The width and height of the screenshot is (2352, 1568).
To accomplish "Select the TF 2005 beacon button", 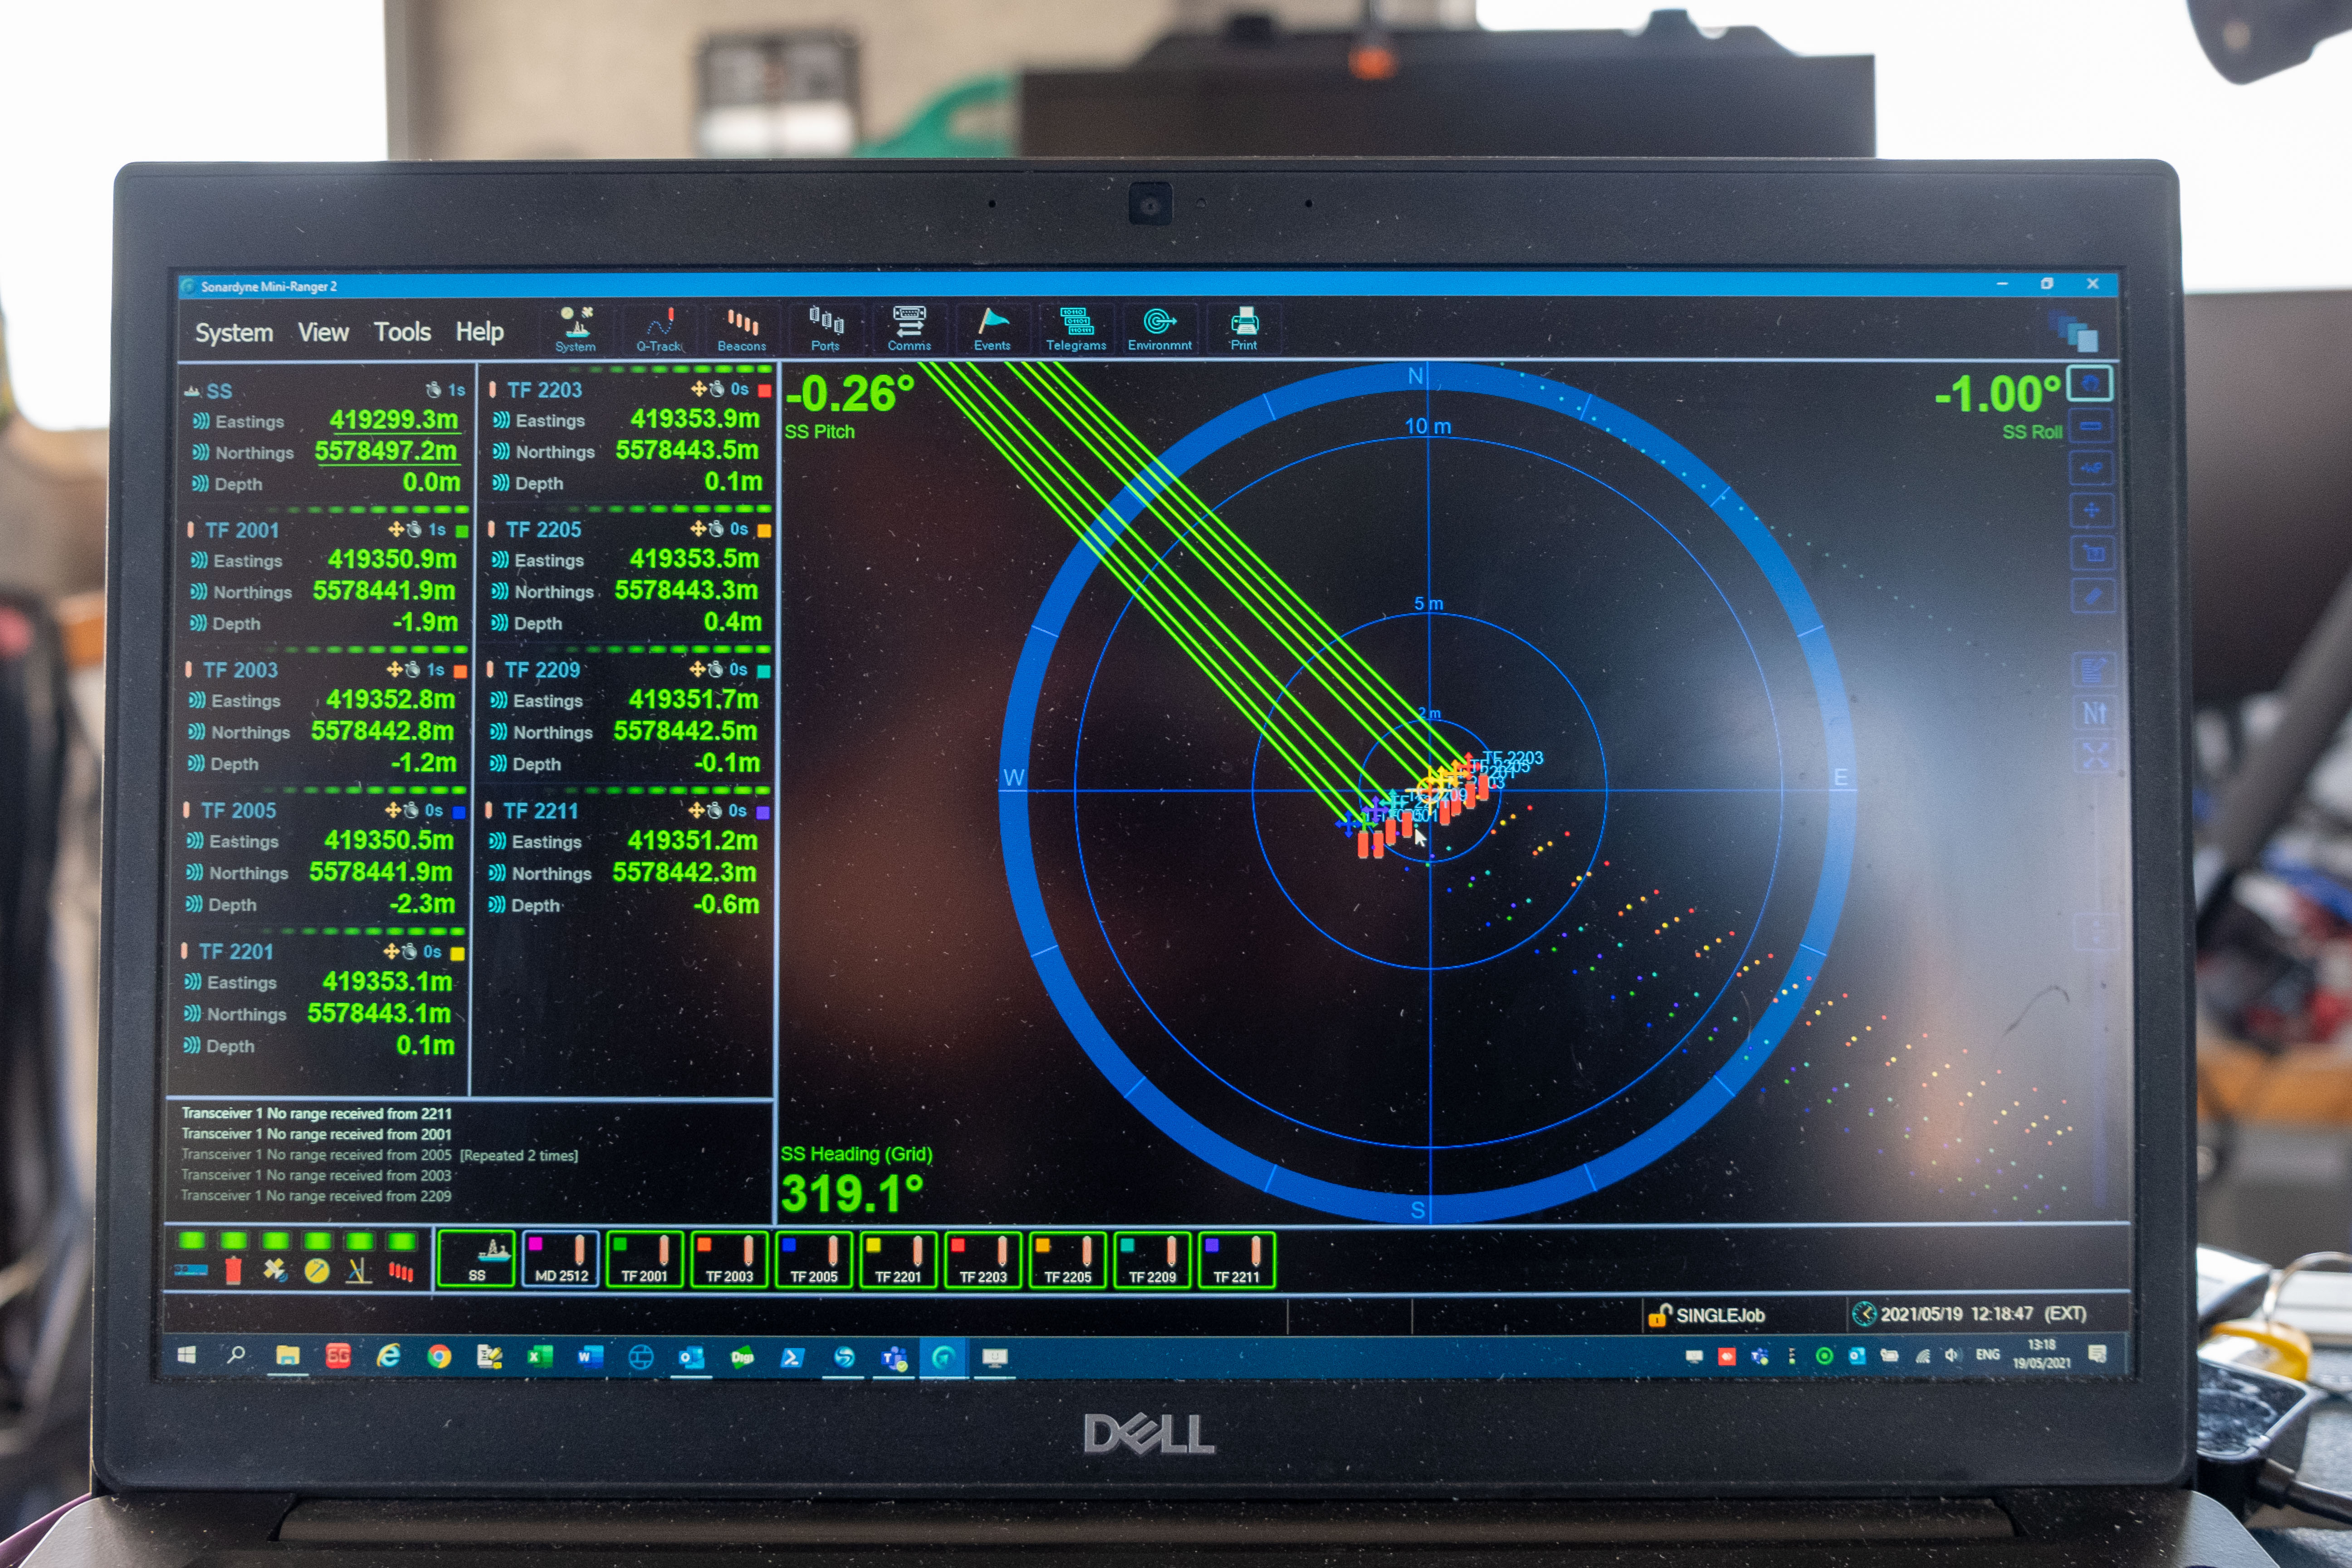I will pos(814,1259).
